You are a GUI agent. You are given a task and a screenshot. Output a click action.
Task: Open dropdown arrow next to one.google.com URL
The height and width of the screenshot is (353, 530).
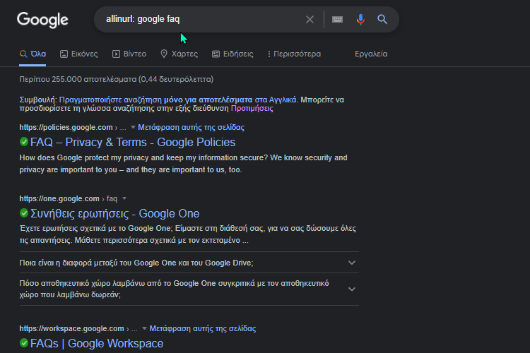tap(124, 198)
